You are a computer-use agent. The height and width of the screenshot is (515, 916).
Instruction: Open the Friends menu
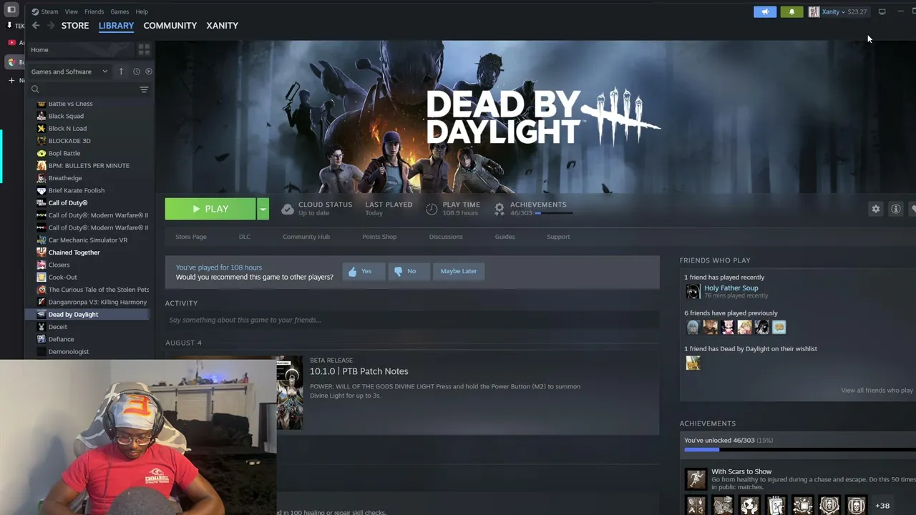(x=94, y=11)
